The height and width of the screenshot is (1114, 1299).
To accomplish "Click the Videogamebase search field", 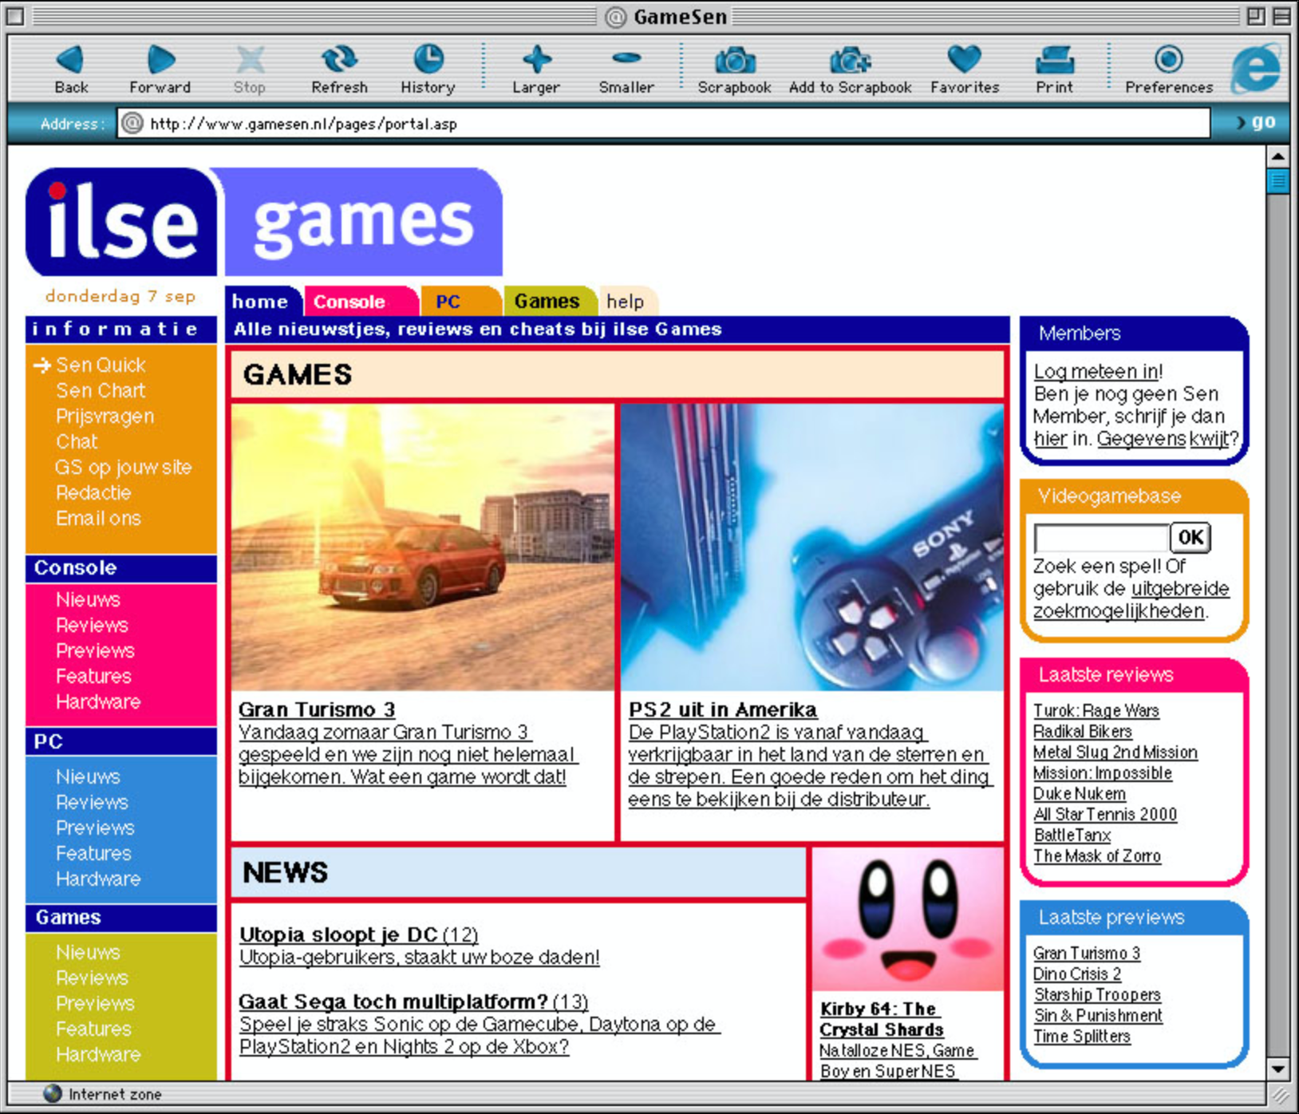I will coord(1101,537).
